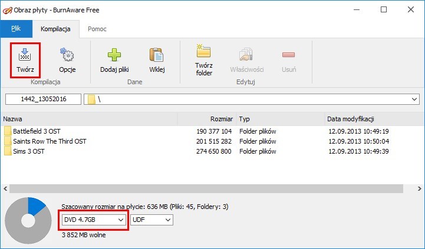Image resolution: width=425 pixels, height=249 pixels.
Task: Click the horizontal scrollbar right arrow
Action: (x=419, y=188)
